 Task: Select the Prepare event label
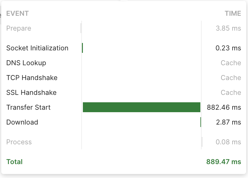pyautogui.click(x=19, y=28)
